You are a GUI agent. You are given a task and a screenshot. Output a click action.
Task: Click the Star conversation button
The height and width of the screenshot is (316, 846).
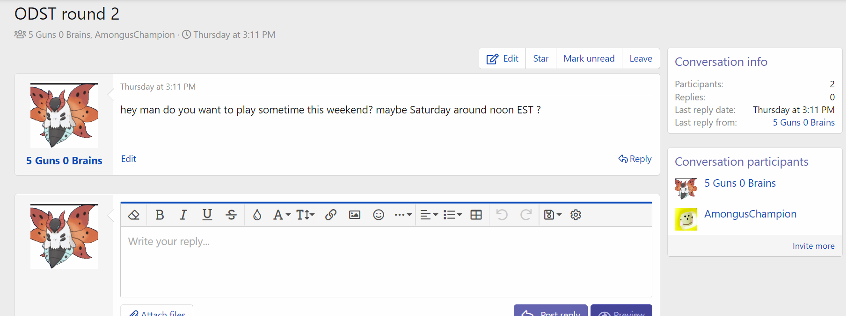pyautogui.click(x=540, y=58)
